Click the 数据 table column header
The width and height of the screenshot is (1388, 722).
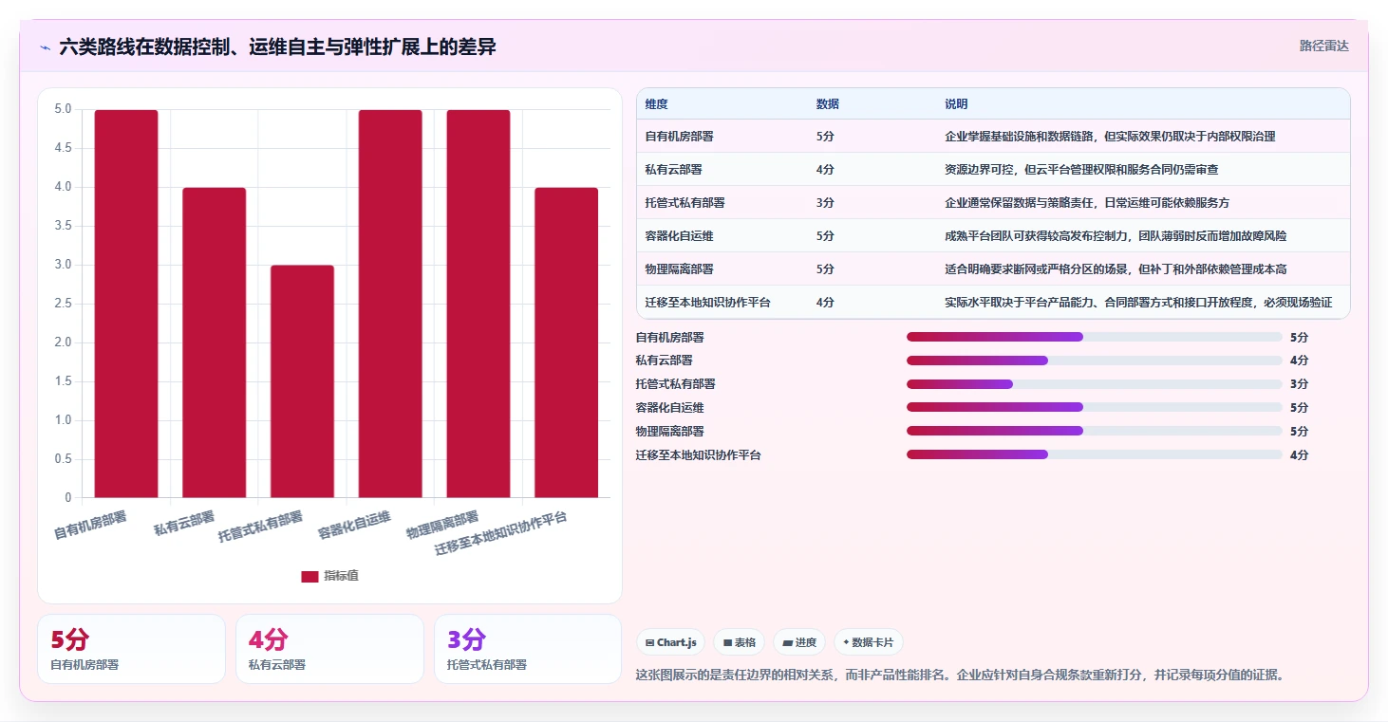pos(827,104)
